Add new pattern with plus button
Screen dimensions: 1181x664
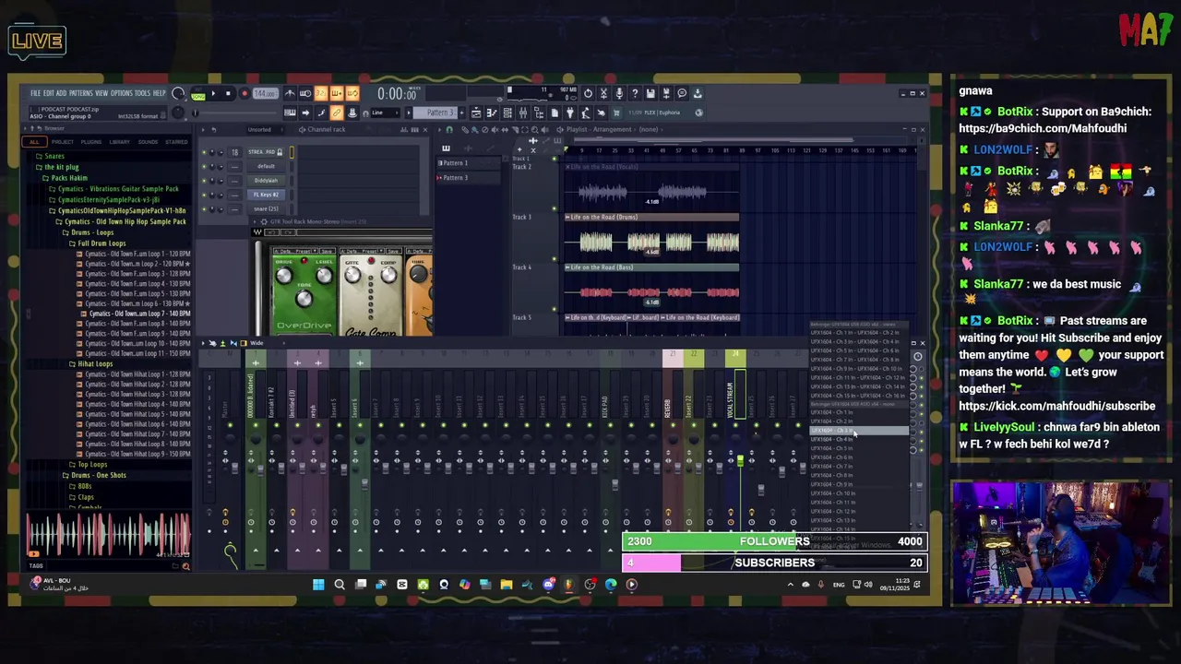pyautogui.click(x=462, y=113)
